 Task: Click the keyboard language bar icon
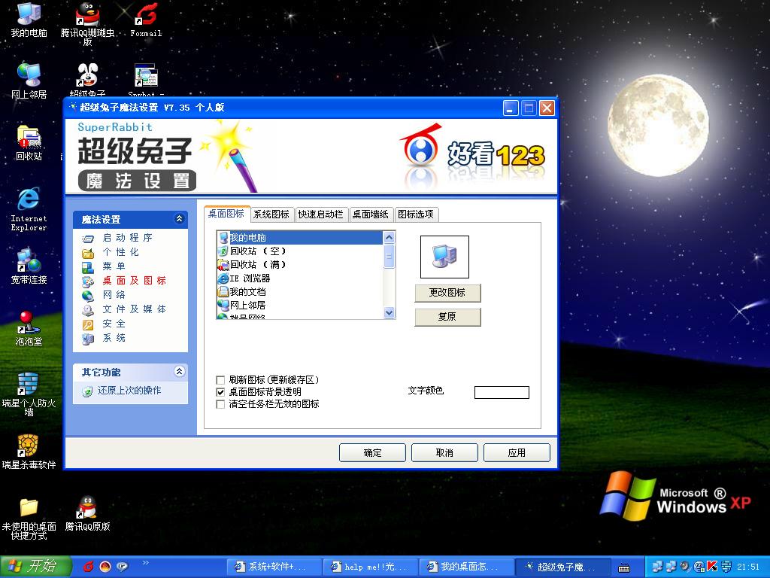click(623, 568)
